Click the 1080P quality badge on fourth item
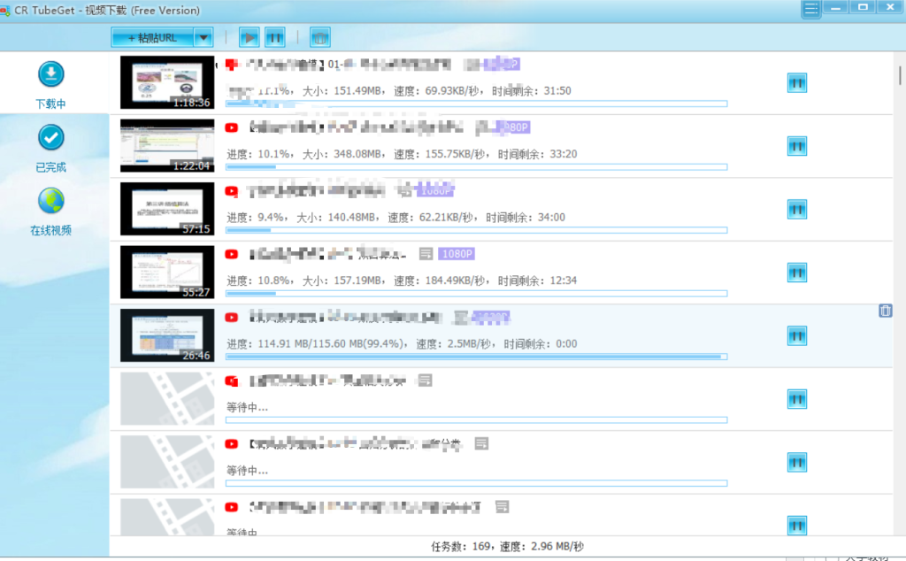 tap(457, 253)
